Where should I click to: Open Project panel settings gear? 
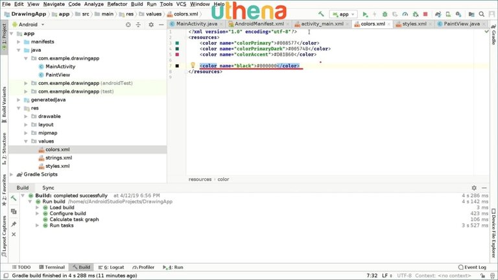pos(147,24)
